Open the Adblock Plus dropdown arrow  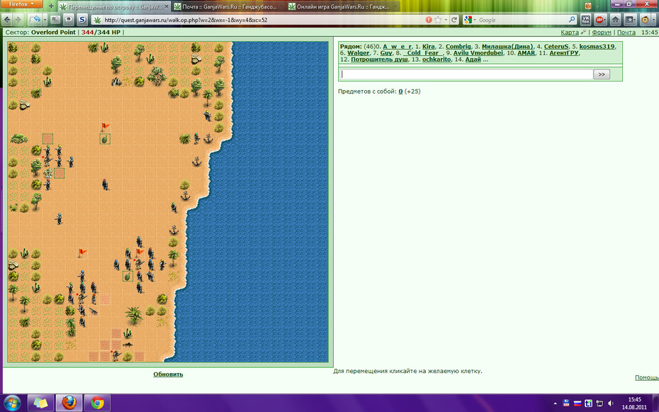605,19
